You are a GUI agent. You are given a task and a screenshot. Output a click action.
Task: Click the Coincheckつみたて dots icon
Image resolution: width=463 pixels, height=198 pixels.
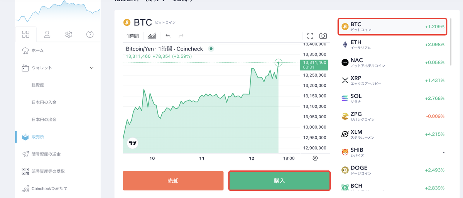pos(25,188)
